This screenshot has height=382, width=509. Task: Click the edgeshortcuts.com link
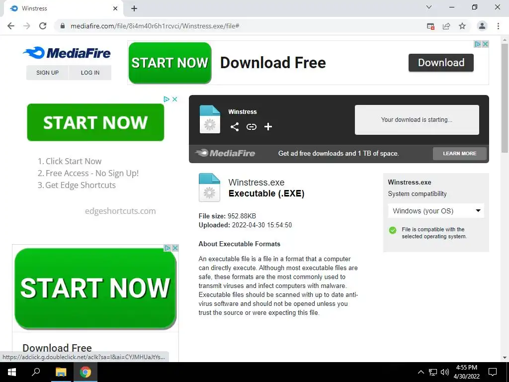(120, 211)
